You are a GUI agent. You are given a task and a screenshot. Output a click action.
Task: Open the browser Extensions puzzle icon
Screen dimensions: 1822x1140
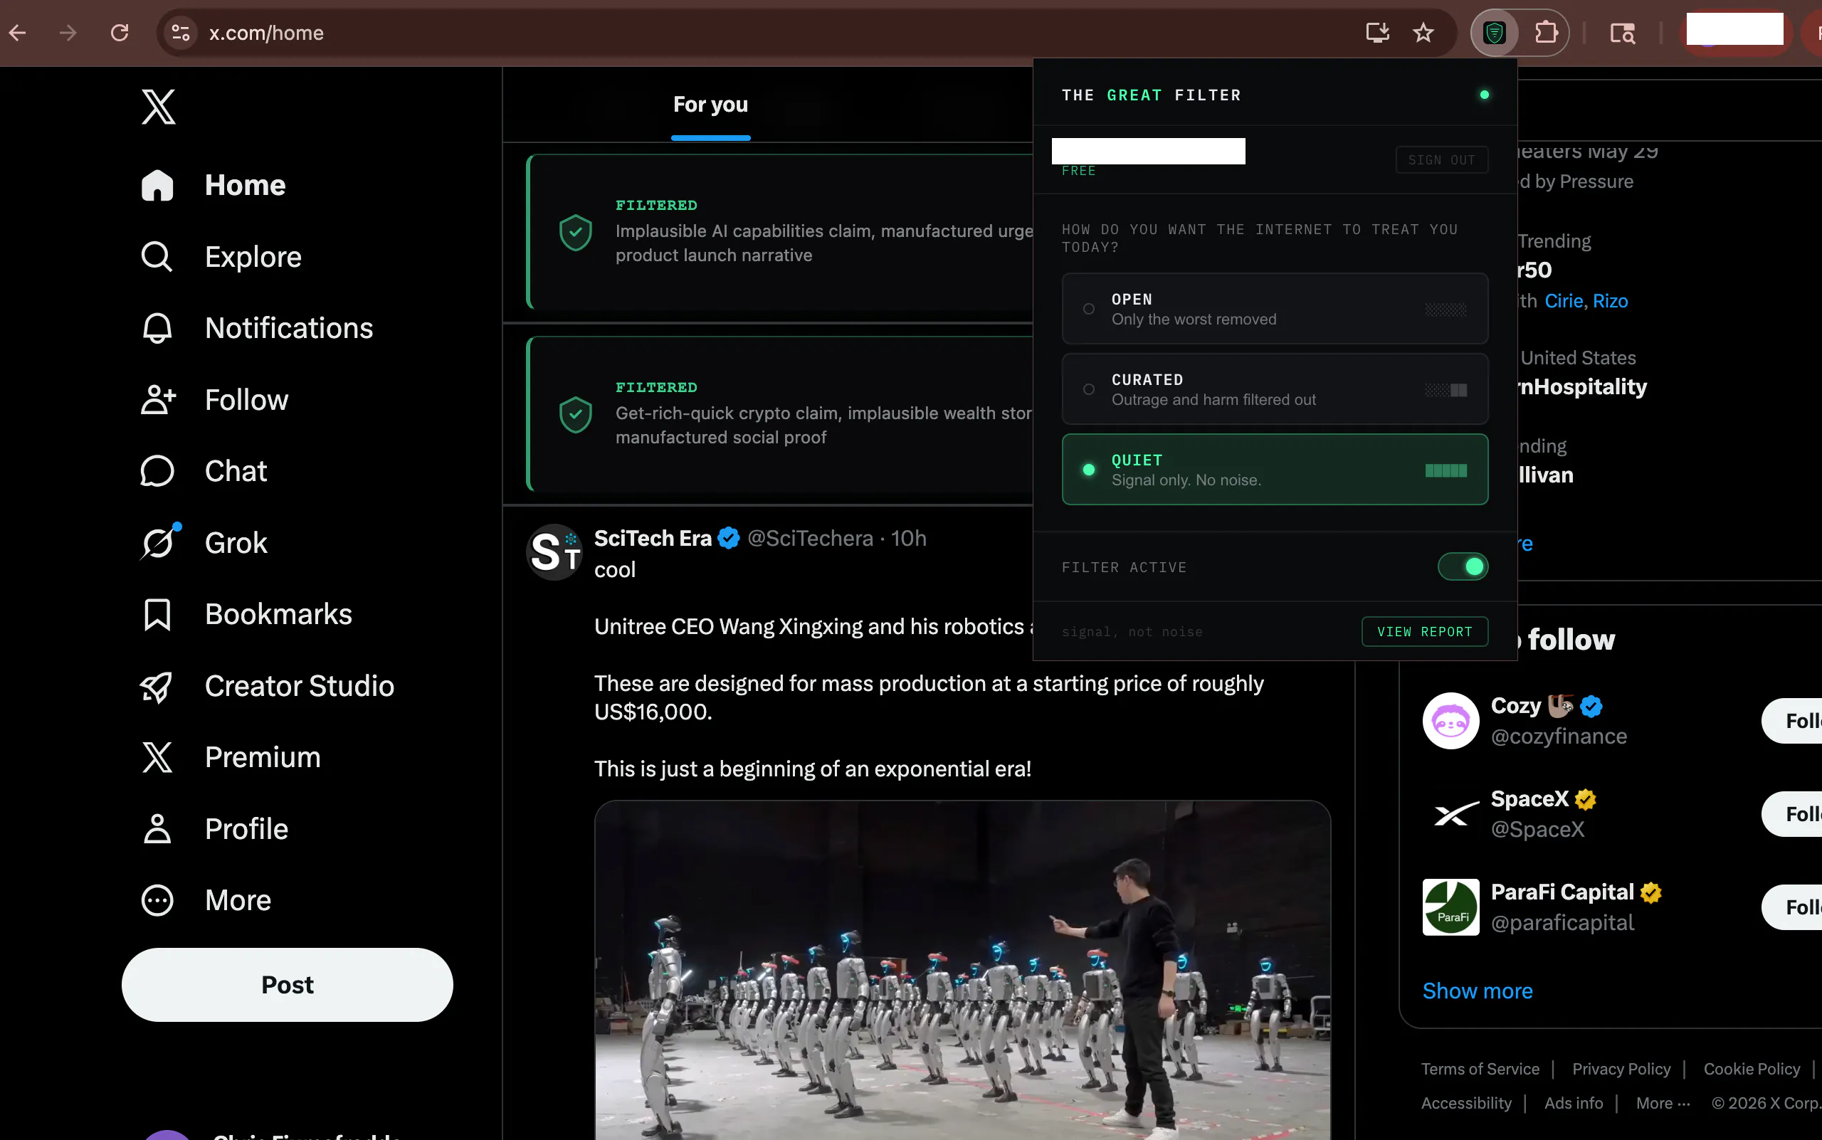click(x=1546, y=33)
